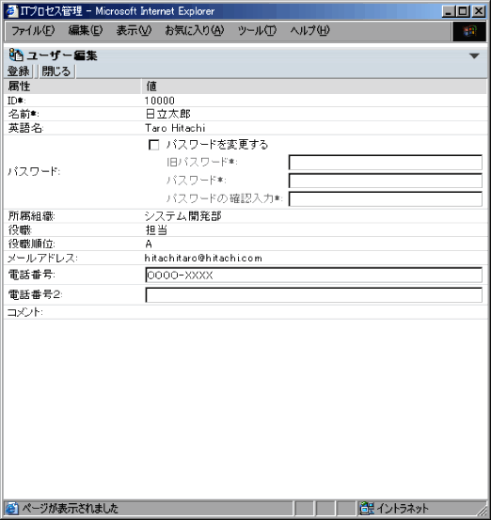Click the パスワードの確認入力 input field
Viewport: 491px width, 520px height.
(x=385, y=198)
